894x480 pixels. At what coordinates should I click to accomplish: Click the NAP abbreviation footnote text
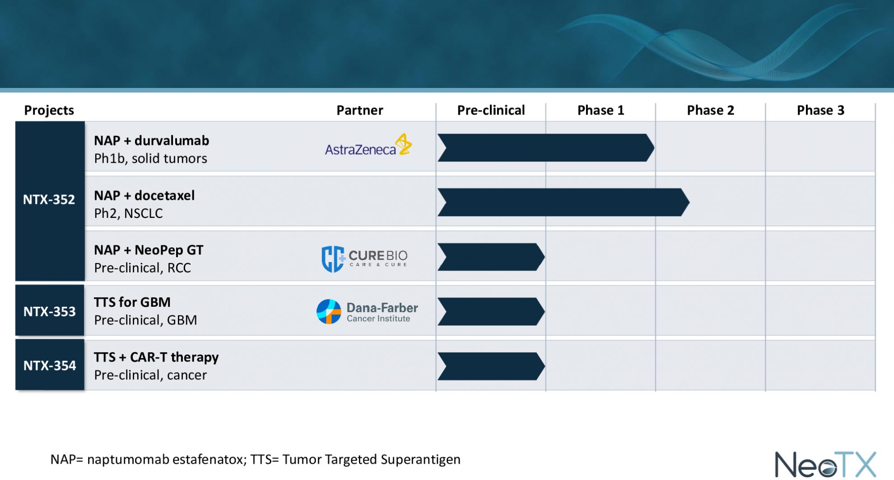click(255, 460)
